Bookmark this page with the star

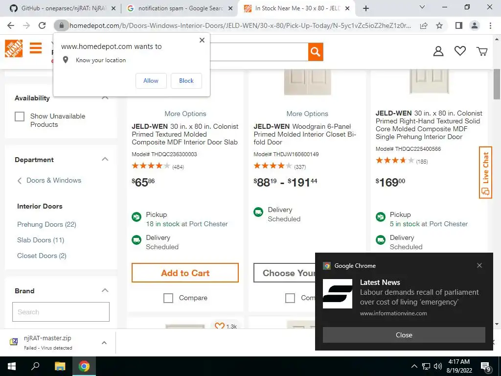point(439,25)
